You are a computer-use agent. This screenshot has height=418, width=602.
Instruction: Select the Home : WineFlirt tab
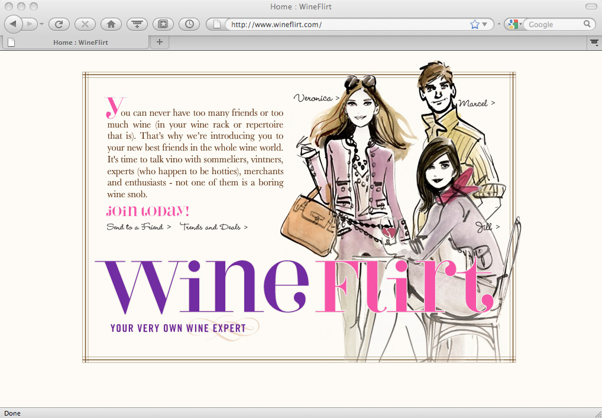pyautogui.click(x=75, y=42)
